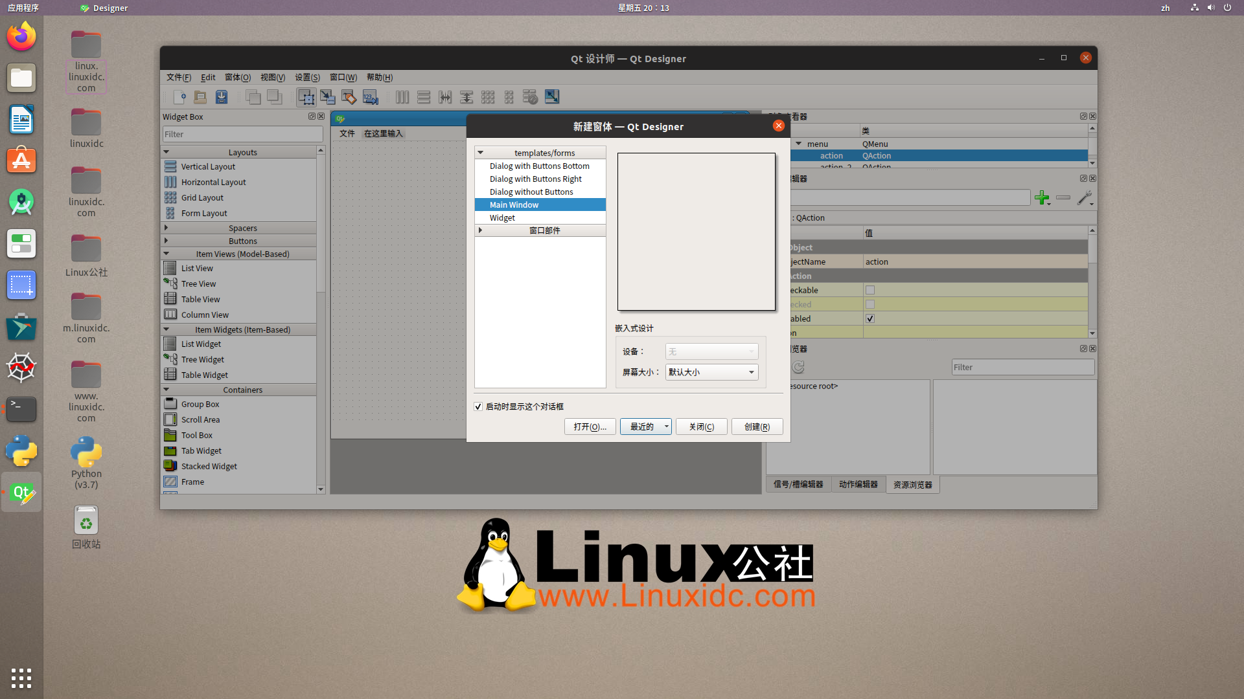Screen dimensions: 1244x699
Task: Collapse Item Views (Model-Based) category
Action: pyautogui.click(x=167, y=254)
